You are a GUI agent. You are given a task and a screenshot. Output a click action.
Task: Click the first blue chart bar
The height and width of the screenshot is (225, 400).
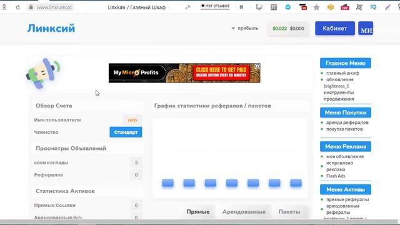click(167, 183)
